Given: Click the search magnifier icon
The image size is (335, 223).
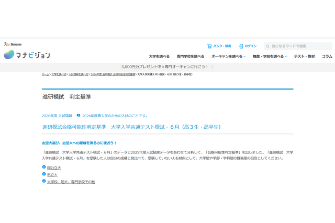Looking at the screenshot, I should [x=267, y=47].
